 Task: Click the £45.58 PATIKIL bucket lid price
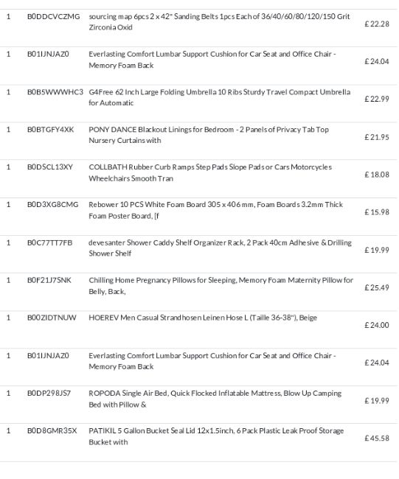[x=377, y=438]
